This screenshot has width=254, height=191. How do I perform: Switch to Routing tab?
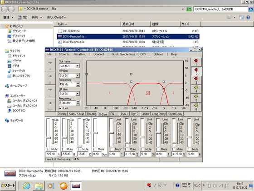pyautogui.click(x=92, y=114)
